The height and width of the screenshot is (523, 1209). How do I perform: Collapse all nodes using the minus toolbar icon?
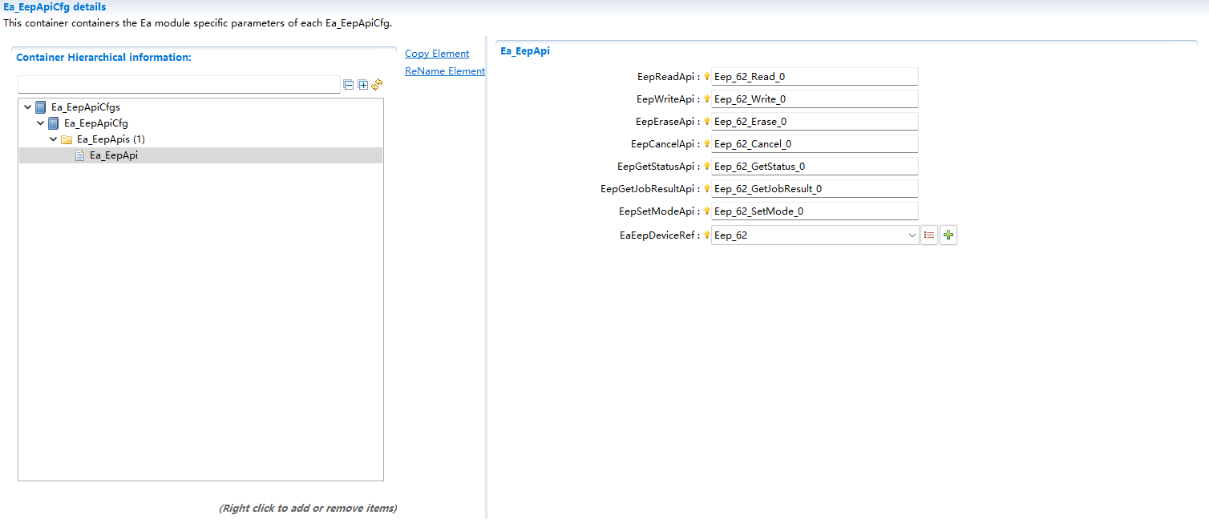348,84
